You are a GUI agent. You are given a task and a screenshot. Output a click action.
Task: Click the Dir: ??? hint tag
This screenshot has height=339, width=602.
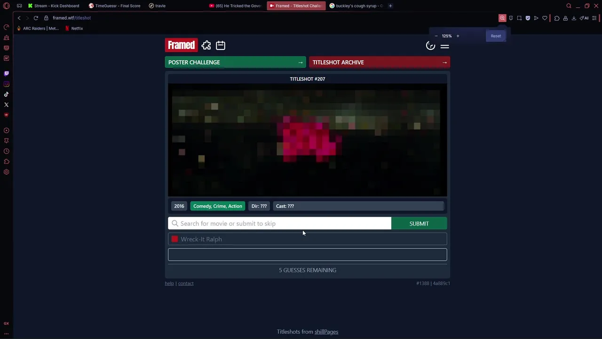click(259, 206)
